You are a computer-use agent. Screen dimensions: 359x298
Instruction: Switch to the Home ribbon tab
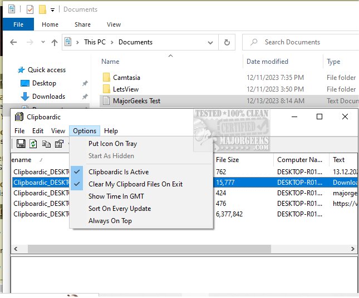(x=50, y=24)
